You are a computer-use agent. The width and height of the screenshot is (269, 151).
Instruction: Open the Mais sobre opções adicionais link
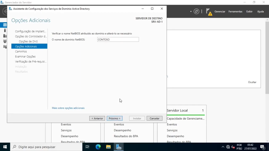[68, 108]
